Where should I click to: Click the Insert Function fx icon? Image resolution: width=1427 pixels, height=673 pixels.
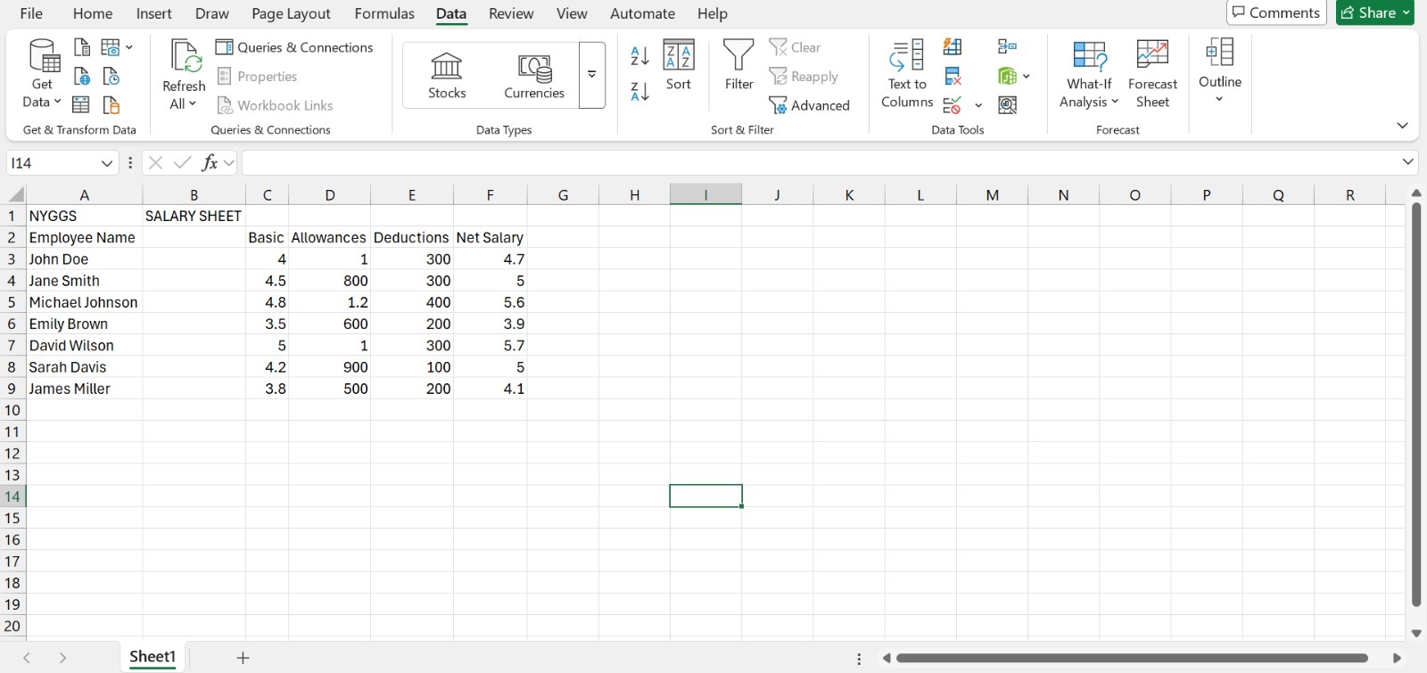(x=210, y=162)
